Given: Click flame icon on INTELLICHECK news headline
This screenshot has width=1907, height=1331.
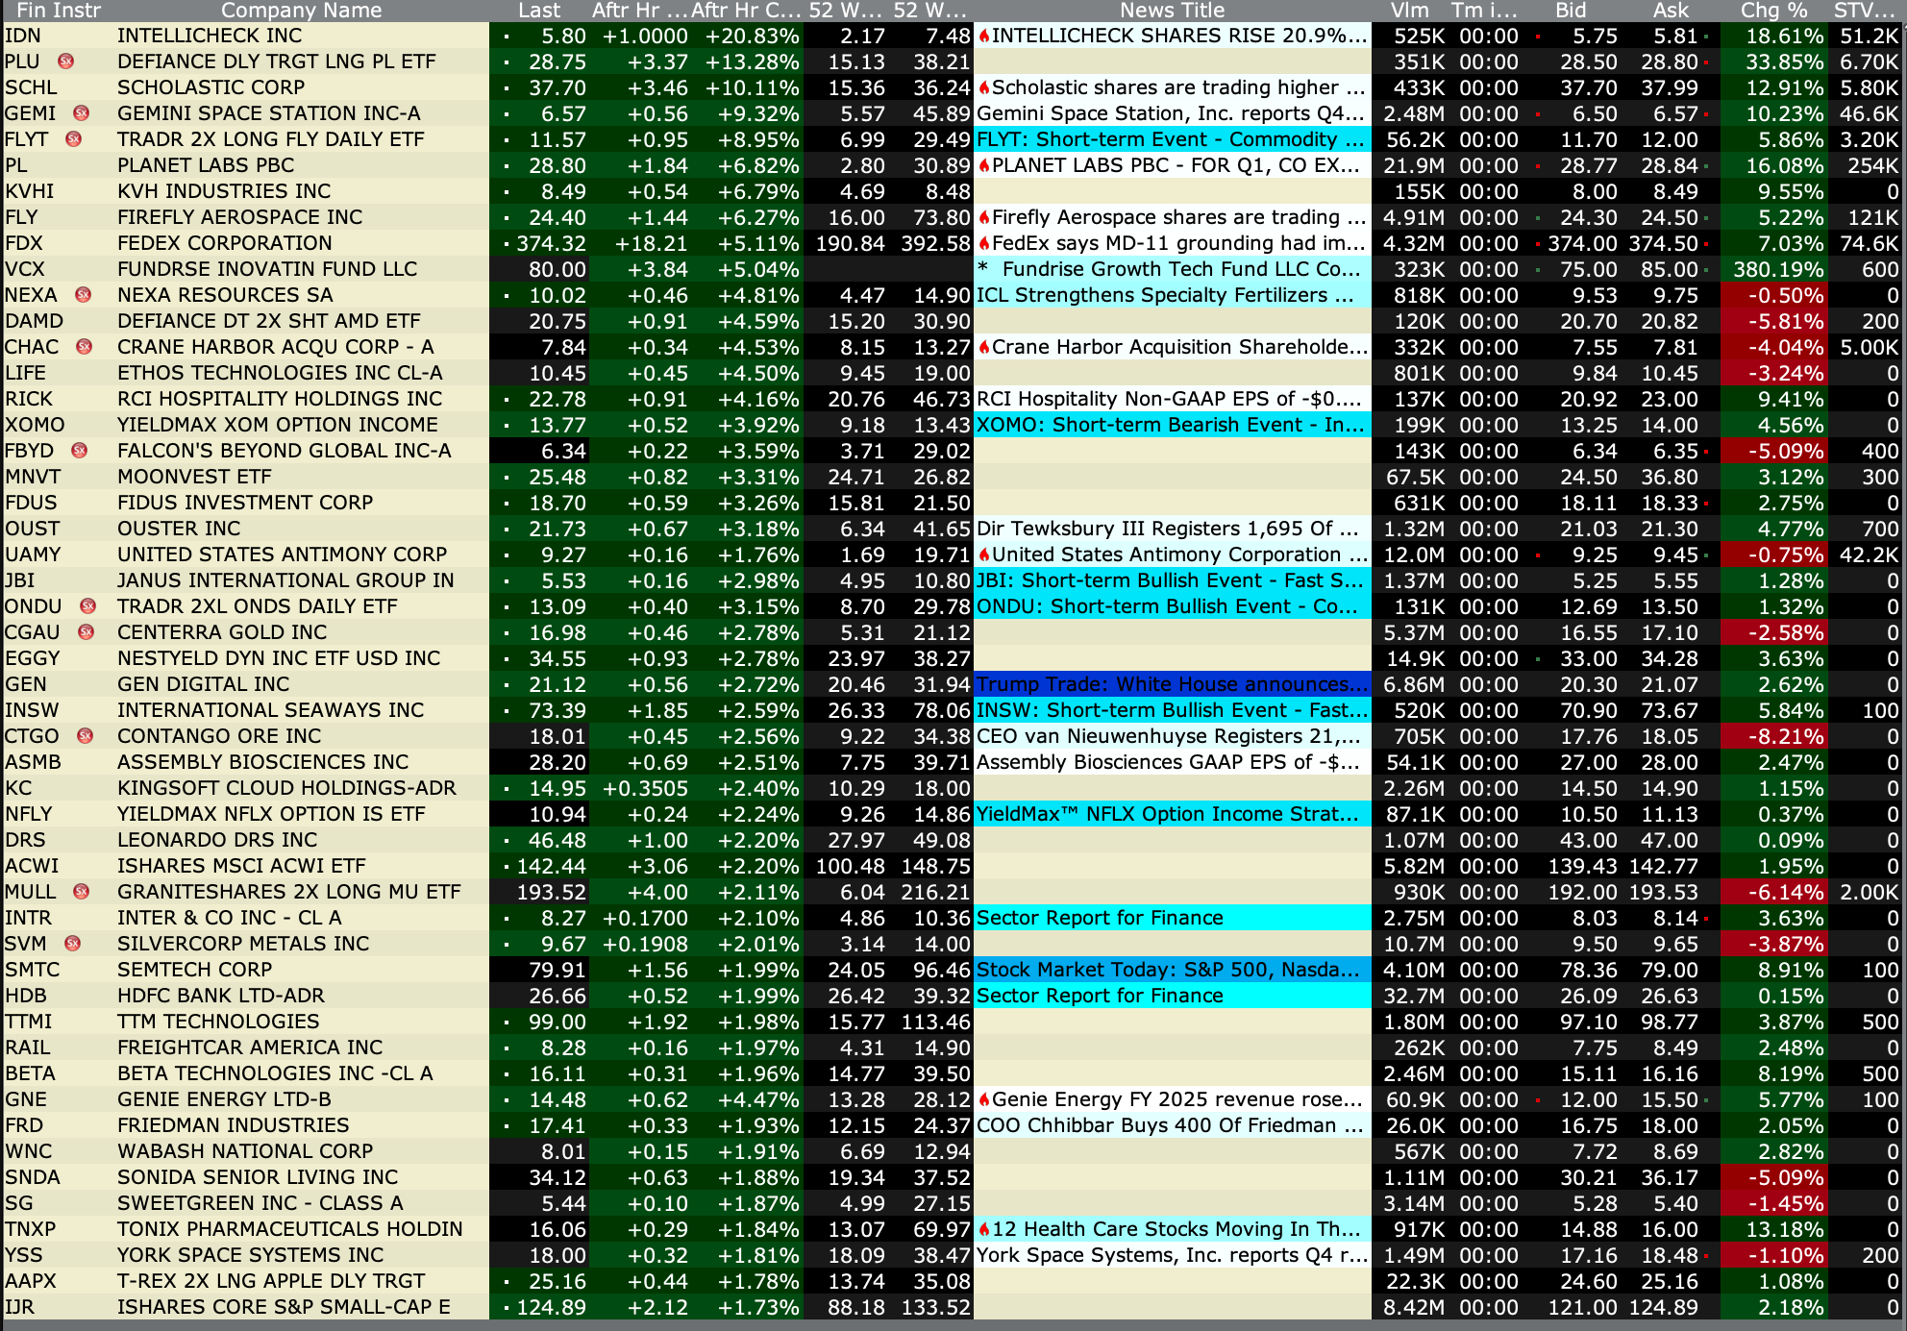Looking at the screenshot, I should [984, 36].
